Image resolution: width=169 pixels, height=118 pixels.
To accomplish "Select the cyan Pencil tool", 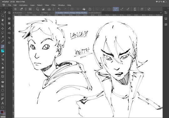I will 3,51.
